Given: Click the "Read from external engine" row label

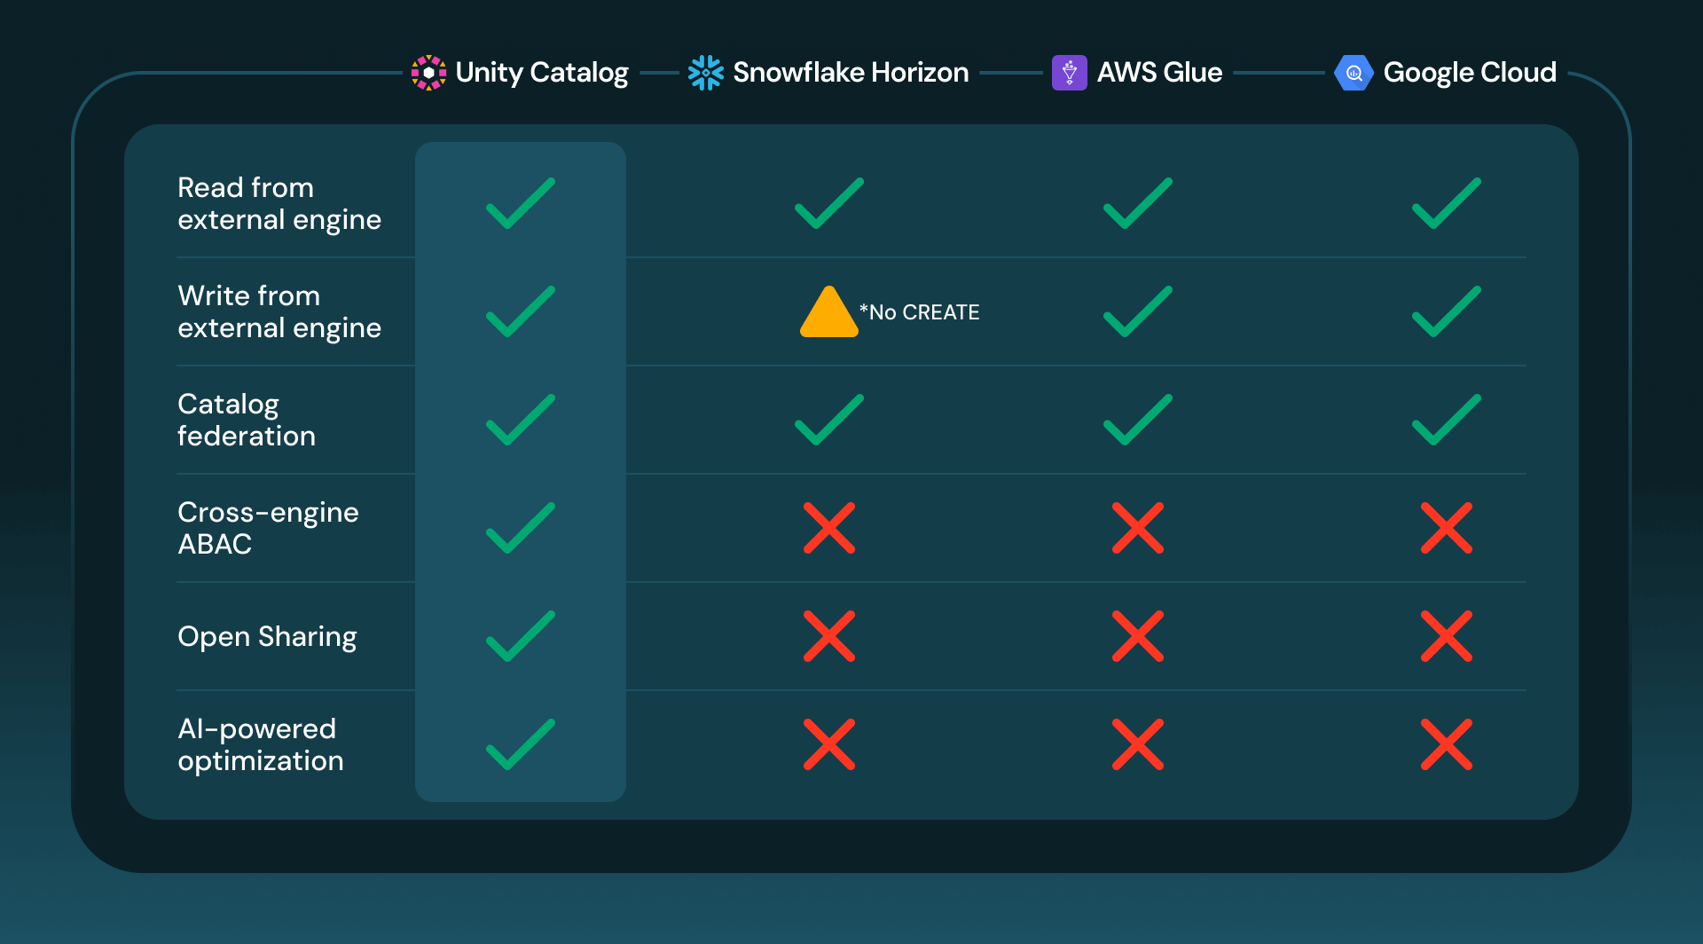Looking at the screenshot, I should click(x=279, y=203).
